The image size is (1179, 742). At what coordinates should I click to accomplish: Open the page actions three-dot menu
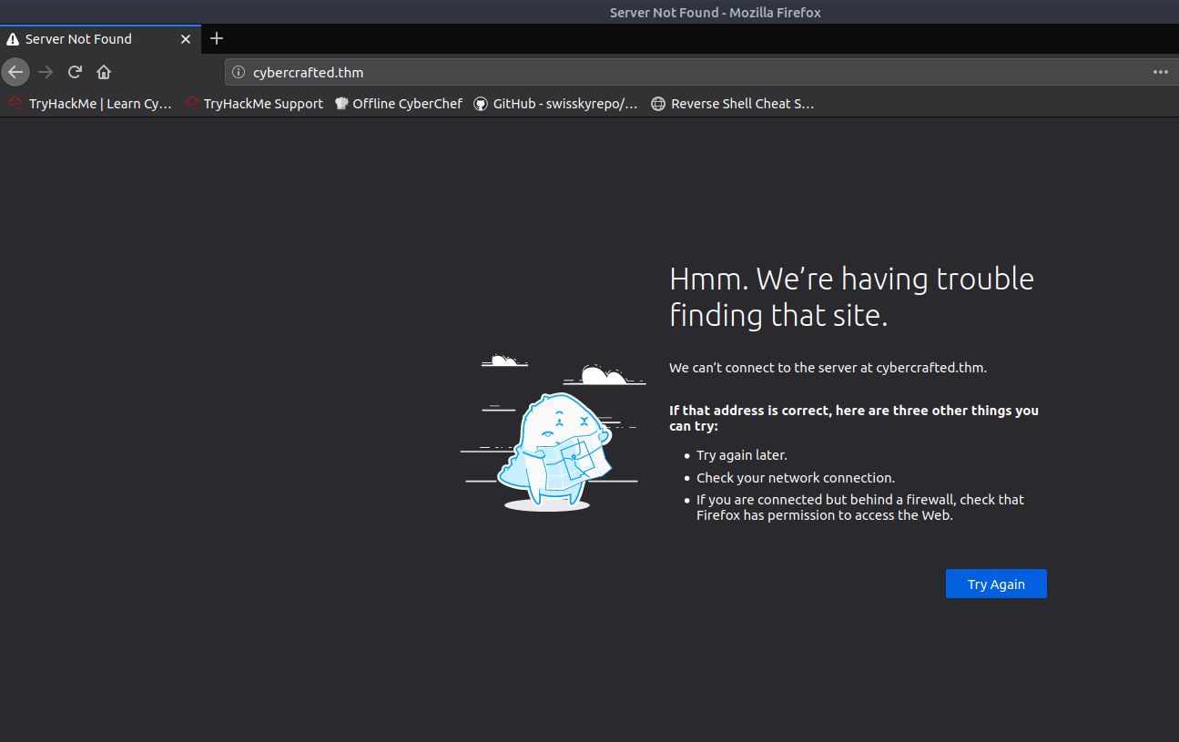click(x=1160, y=72)
